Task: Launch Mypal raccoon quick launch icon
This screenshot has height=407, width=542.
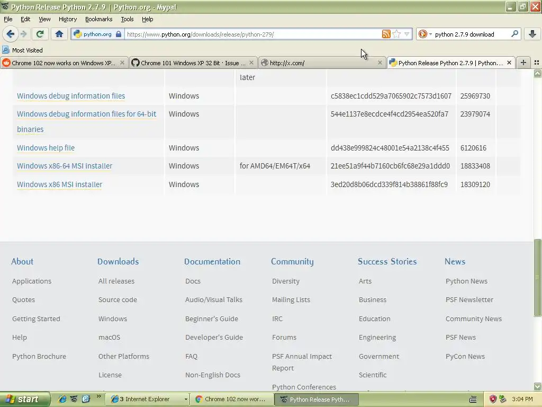Action: pyautogui.click(x=74, y=399)
